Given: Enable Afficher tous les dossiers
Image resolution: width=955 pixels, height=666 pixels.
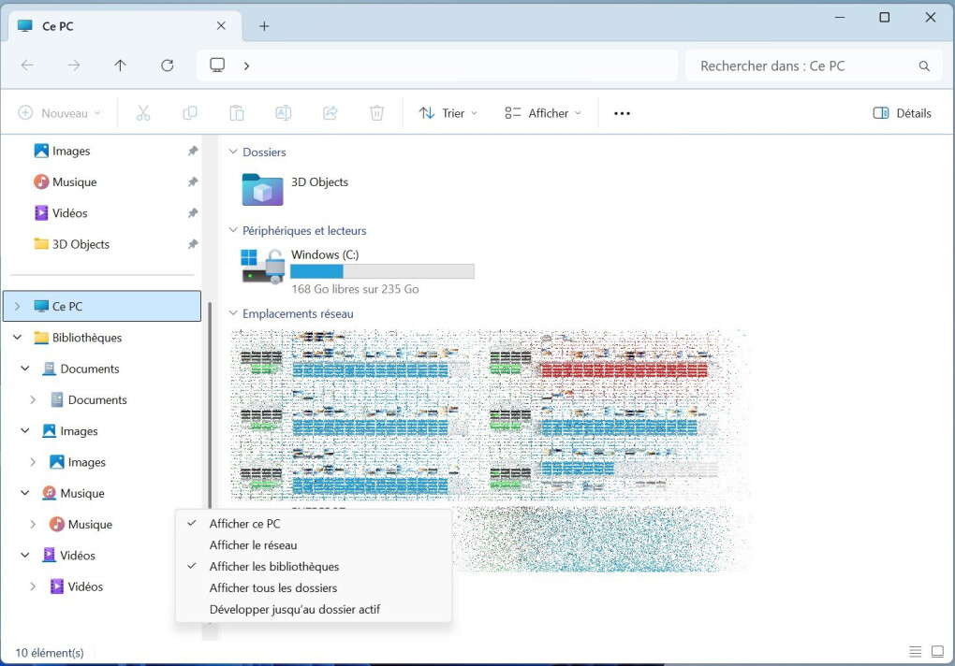Looking at the screenshot, I should pyautogui.click(x=314, y=587).
